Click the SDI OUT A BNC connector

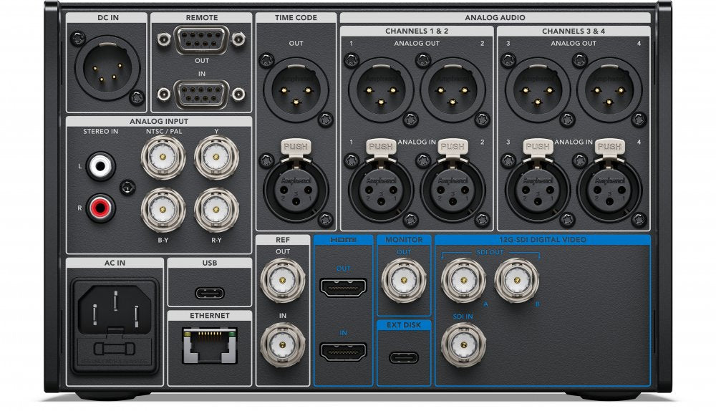463,280
